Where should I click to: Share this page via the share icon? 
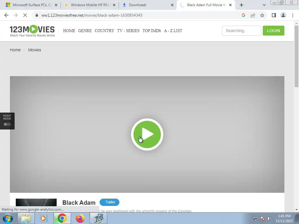coord(253,15)
